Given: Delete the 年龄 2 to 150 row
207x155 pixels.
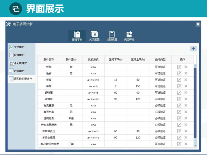Looking at the screenshot, I should (x=186, y=86).
